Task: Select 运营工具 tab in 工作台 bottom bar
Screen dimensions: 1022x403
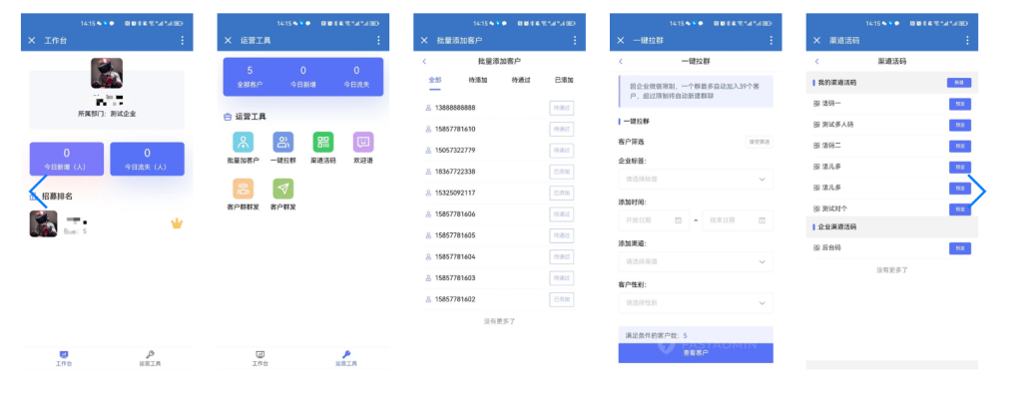Action: (x=149, y=358)
